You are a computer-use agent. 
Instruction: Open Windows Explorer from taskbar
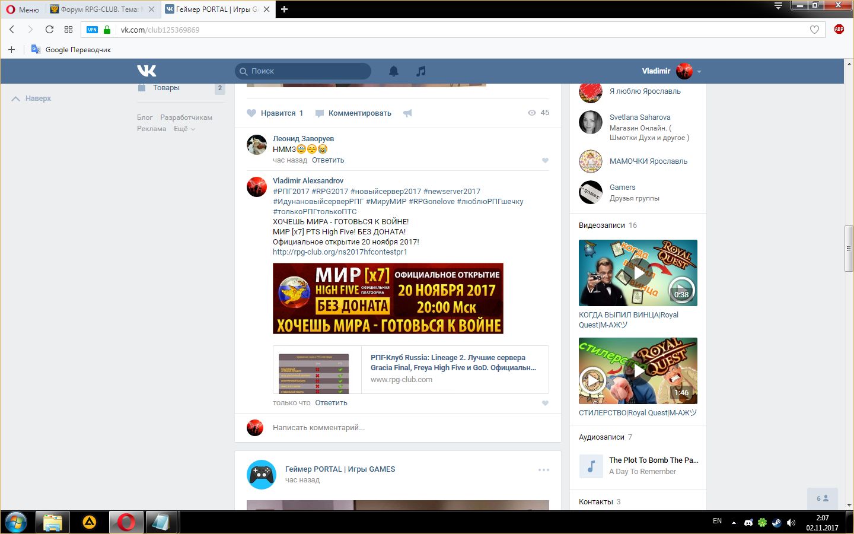(x=53, y=523)
